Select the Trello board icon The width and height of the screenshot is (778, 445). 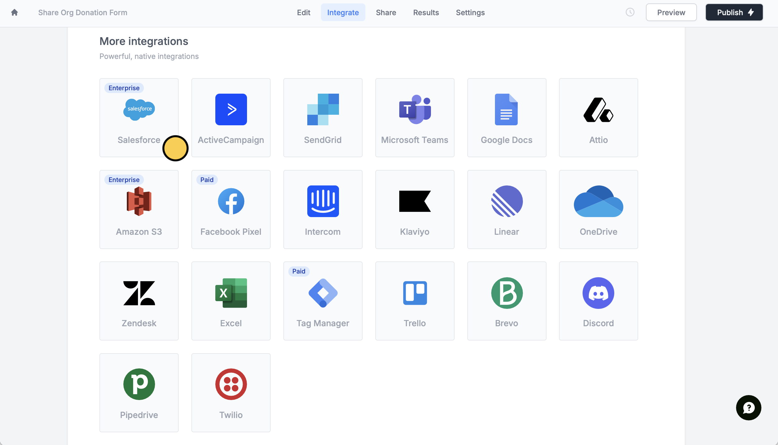tap(415, 293)
